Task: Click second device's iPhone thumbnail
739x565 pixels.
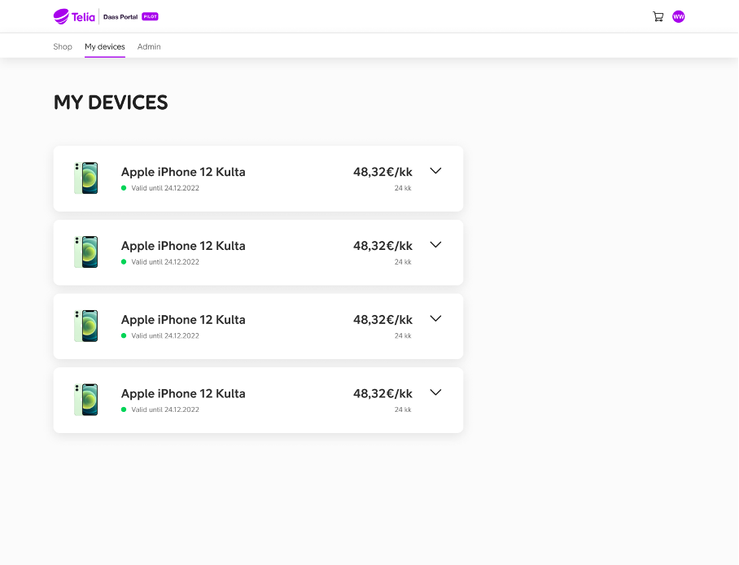Action: point(86,252)
